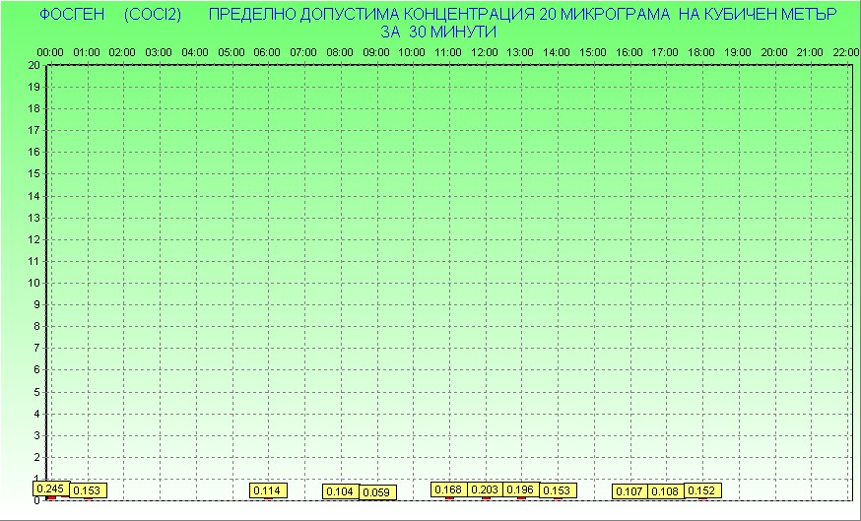This screenshot has height=521, width=861.
Task: Click the 16:00 time axis label
Action: point(629,53)
